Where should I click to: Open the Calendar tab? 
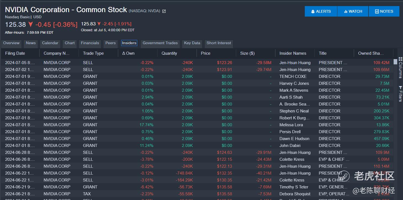(50, 43)
